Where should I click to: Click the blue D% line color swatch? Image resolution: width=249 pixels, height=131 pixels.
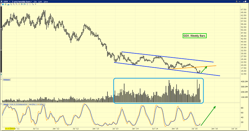(30, 104)
